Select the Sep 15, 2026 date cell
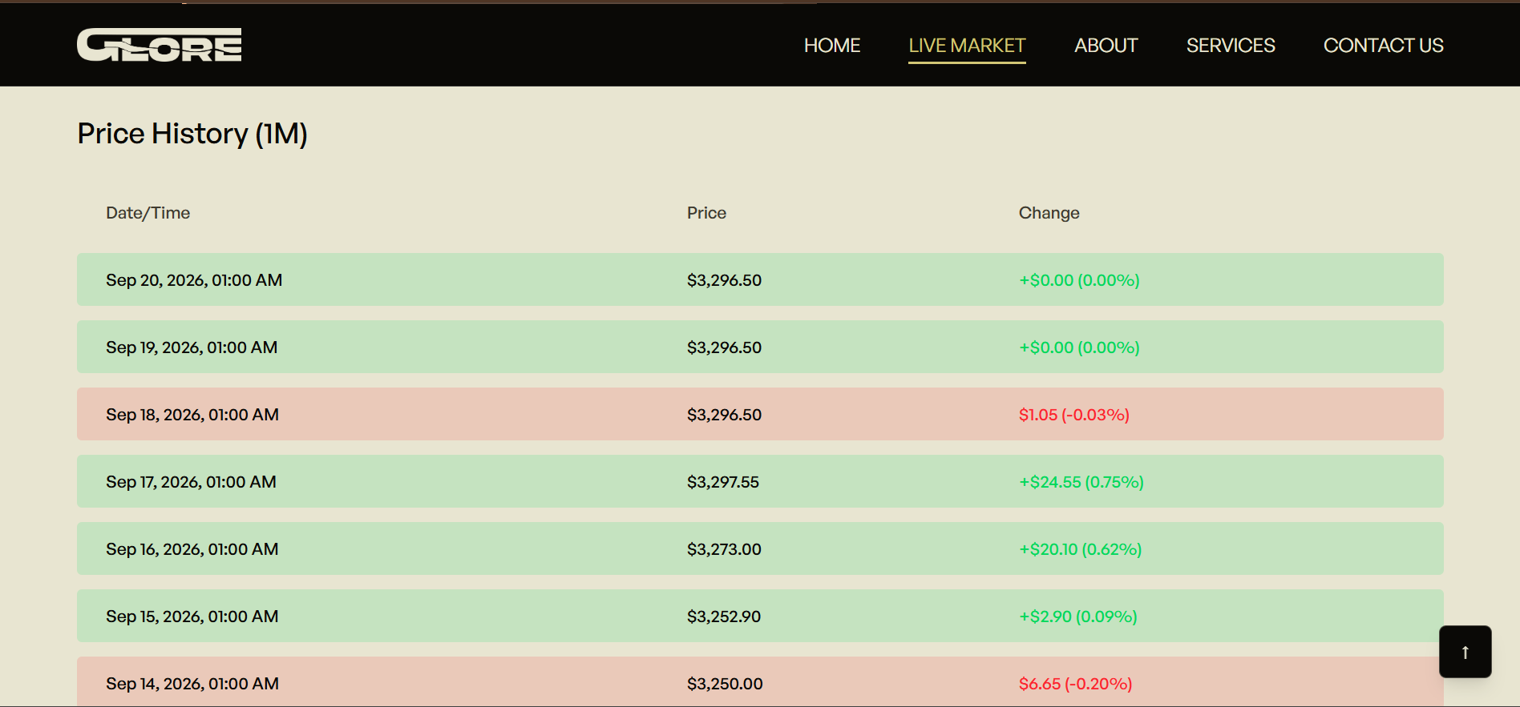Screen dimensions: 1520x707 pyautogui.click(x=192, y=617)
